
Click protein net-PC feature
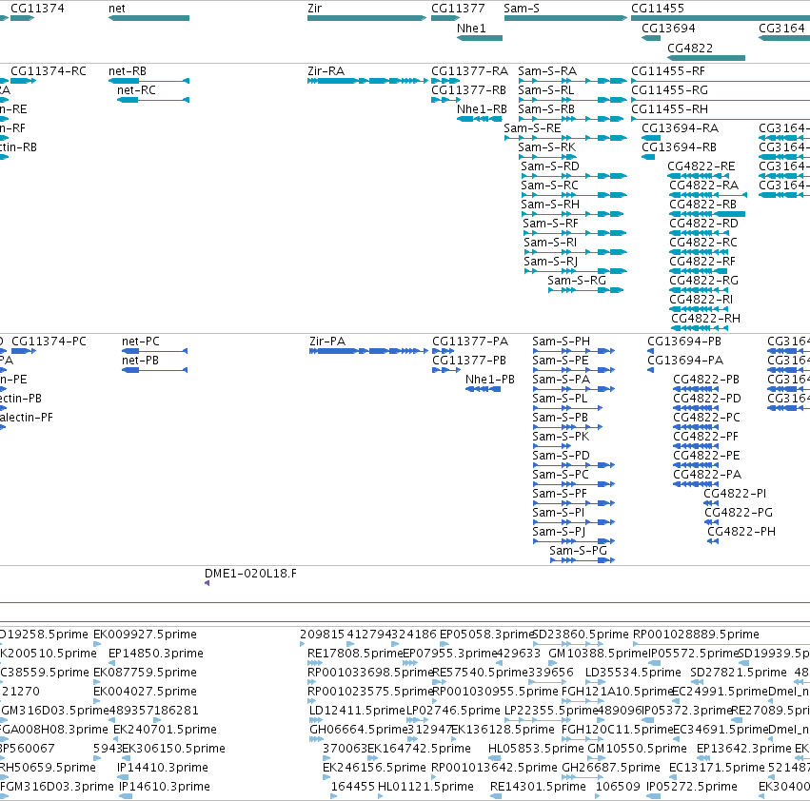(154, 351)
